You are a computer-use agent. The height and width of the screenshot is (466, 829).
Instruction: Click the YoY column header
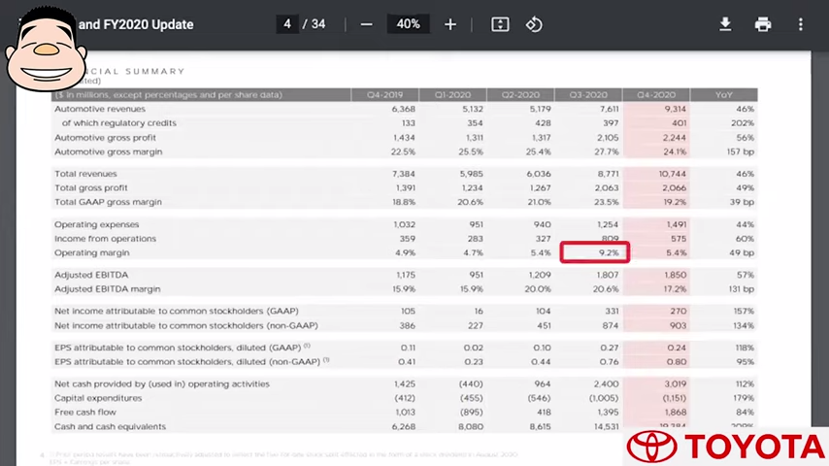(x=724, y=95)
